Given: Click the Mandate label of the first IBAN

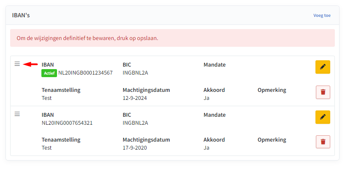Looking at the screenshot, I should pyautogui.click(x=215, y=65).
